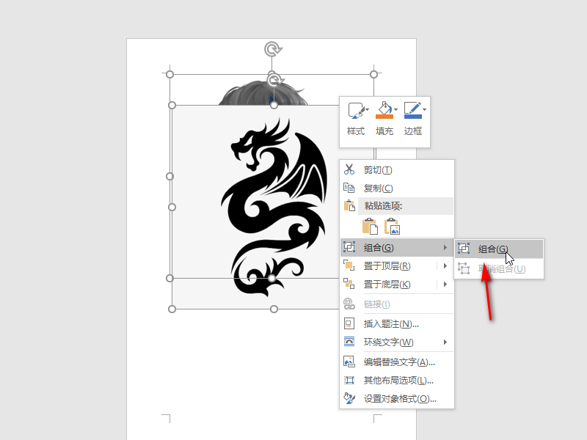Image resolution: width=587 pixels, height=440 pixels.
Task: Click 组合(G) in the submenu
Action: point(499,249)
